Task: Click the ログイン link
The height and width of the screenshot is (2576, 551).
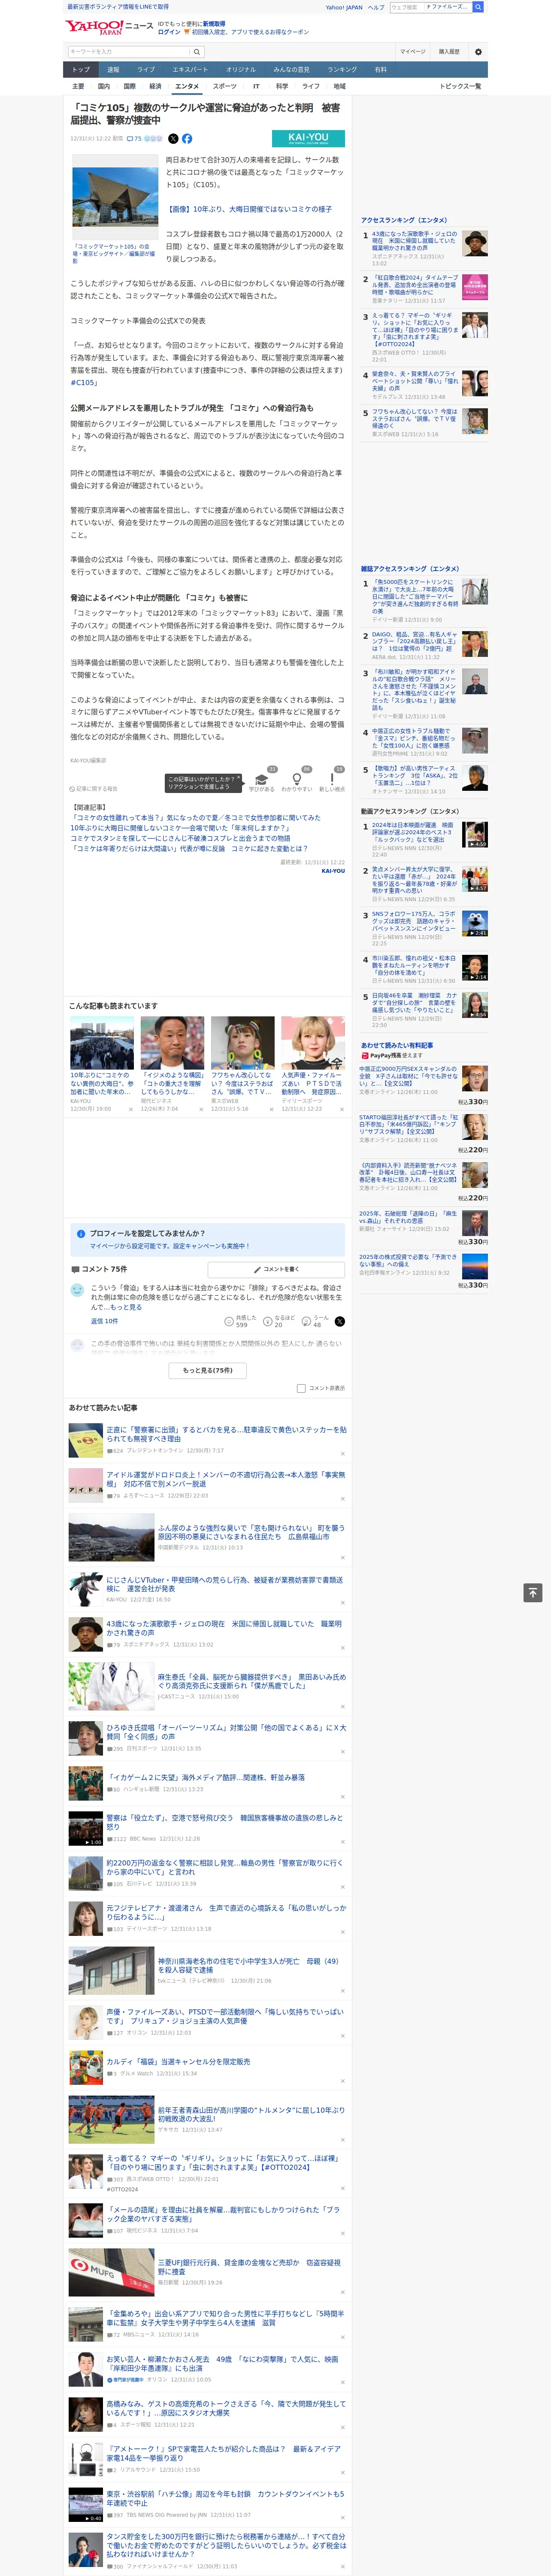Action: 169,32
